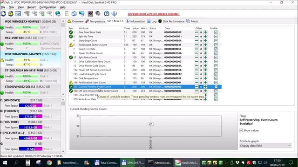Click the blue disk refresh arrows icon
Screen dimensions: 298x167
[x=74, y=13]
